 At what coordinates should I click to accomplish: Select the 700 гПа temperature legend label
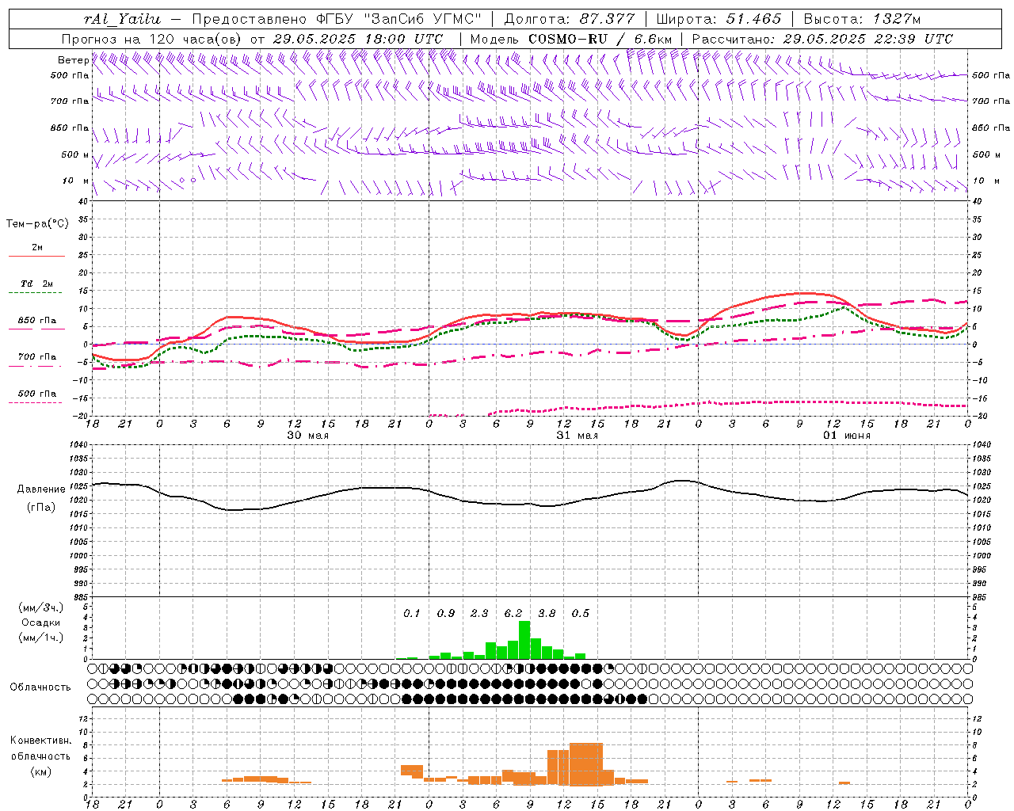click(37, 356)
